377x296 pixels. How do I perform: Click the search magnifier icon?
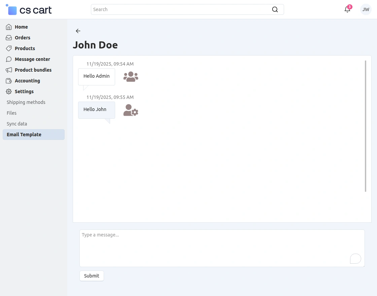(275, 9)
